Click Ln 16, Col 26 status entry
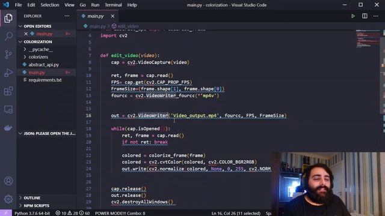385x216 pixels. [x=236, y=213]
